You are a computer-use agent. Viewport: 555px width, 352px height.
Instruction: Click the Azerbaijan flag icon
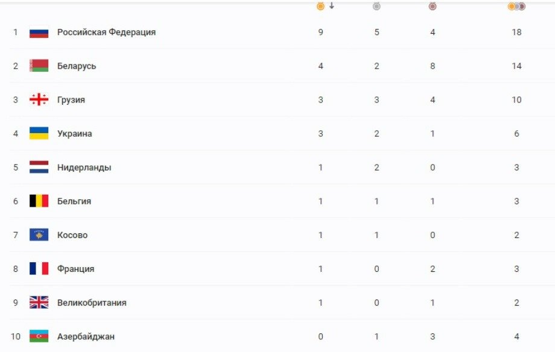tap(39, 336)
